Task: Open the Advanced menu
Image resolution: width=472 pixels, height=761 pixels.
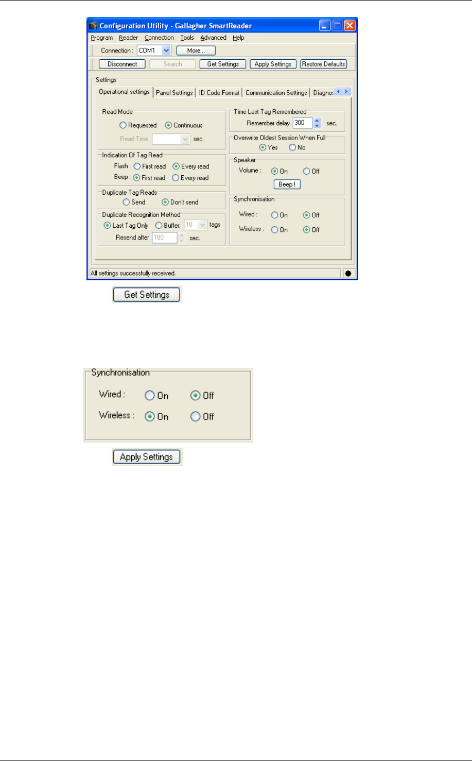Action: click(214, 38)
